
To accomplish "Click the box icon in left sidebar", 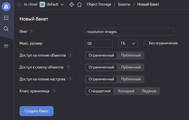I will click(x=6, y=46).
